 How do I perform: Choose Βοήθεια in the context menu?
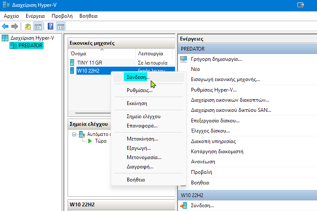click(x=149, y=180)
